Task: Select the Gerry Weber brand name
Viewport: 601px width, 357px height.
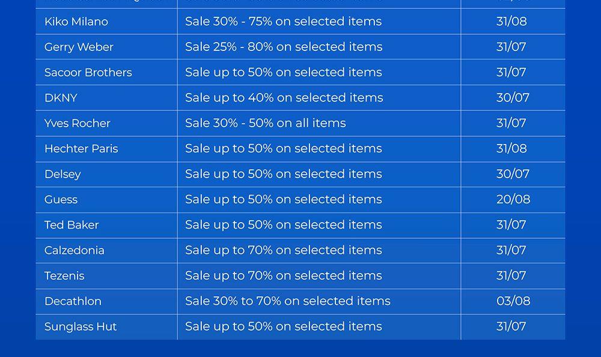Action: point(79,47)
